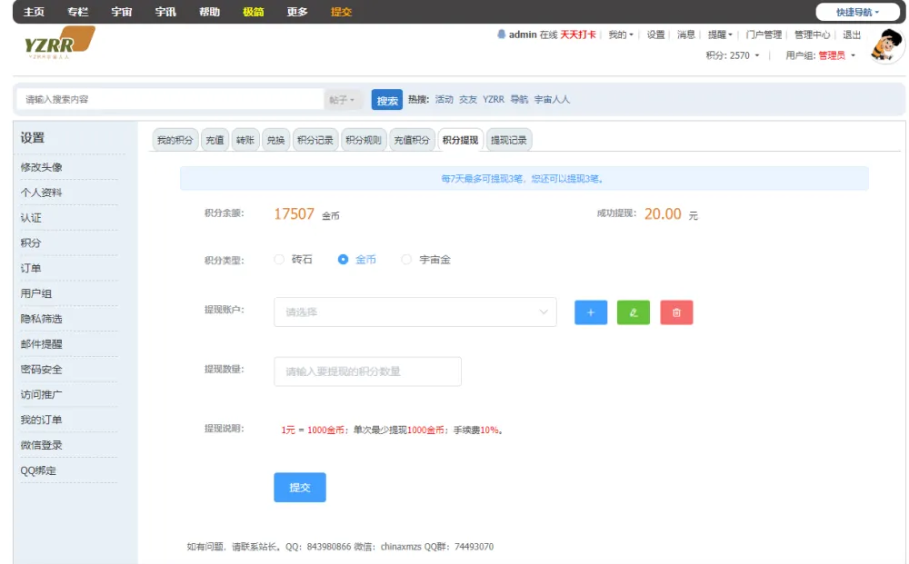Open the 极简 menu in the top bar
The image size is (909, 564).
pos(252,12)
